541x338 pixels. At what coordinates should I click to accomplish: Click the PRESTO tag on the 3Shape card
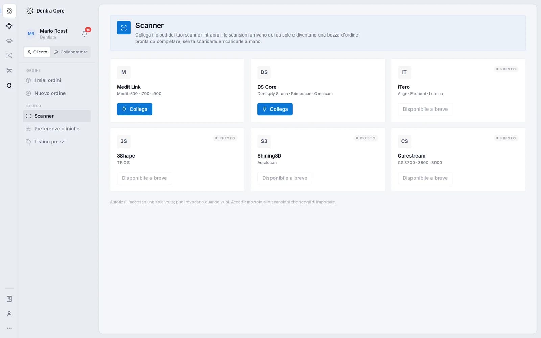tap(225, 138)
